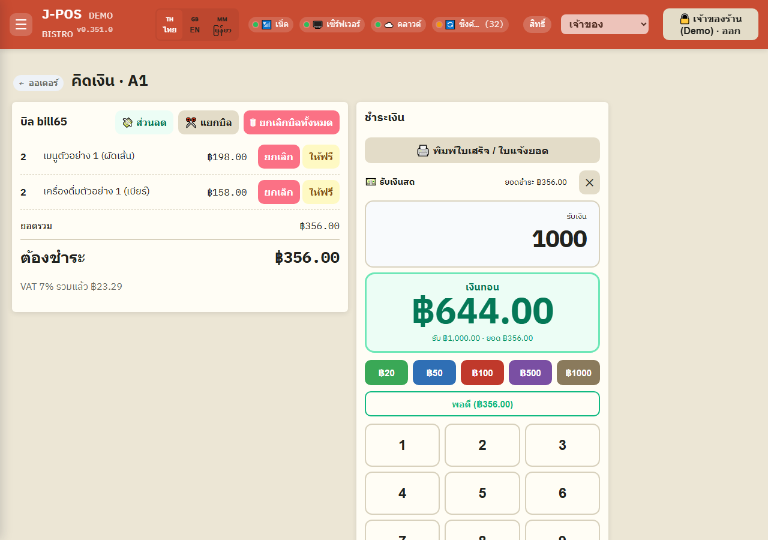Check the เซิร์ฟเวอร์ server status indicator
This screenshot has height=540, width=768.
click(332, 25)
